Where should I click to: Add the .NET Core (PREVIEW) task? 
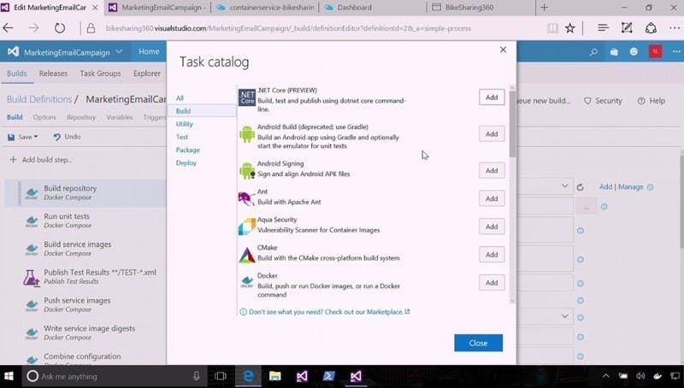click(x=492, y=97)
